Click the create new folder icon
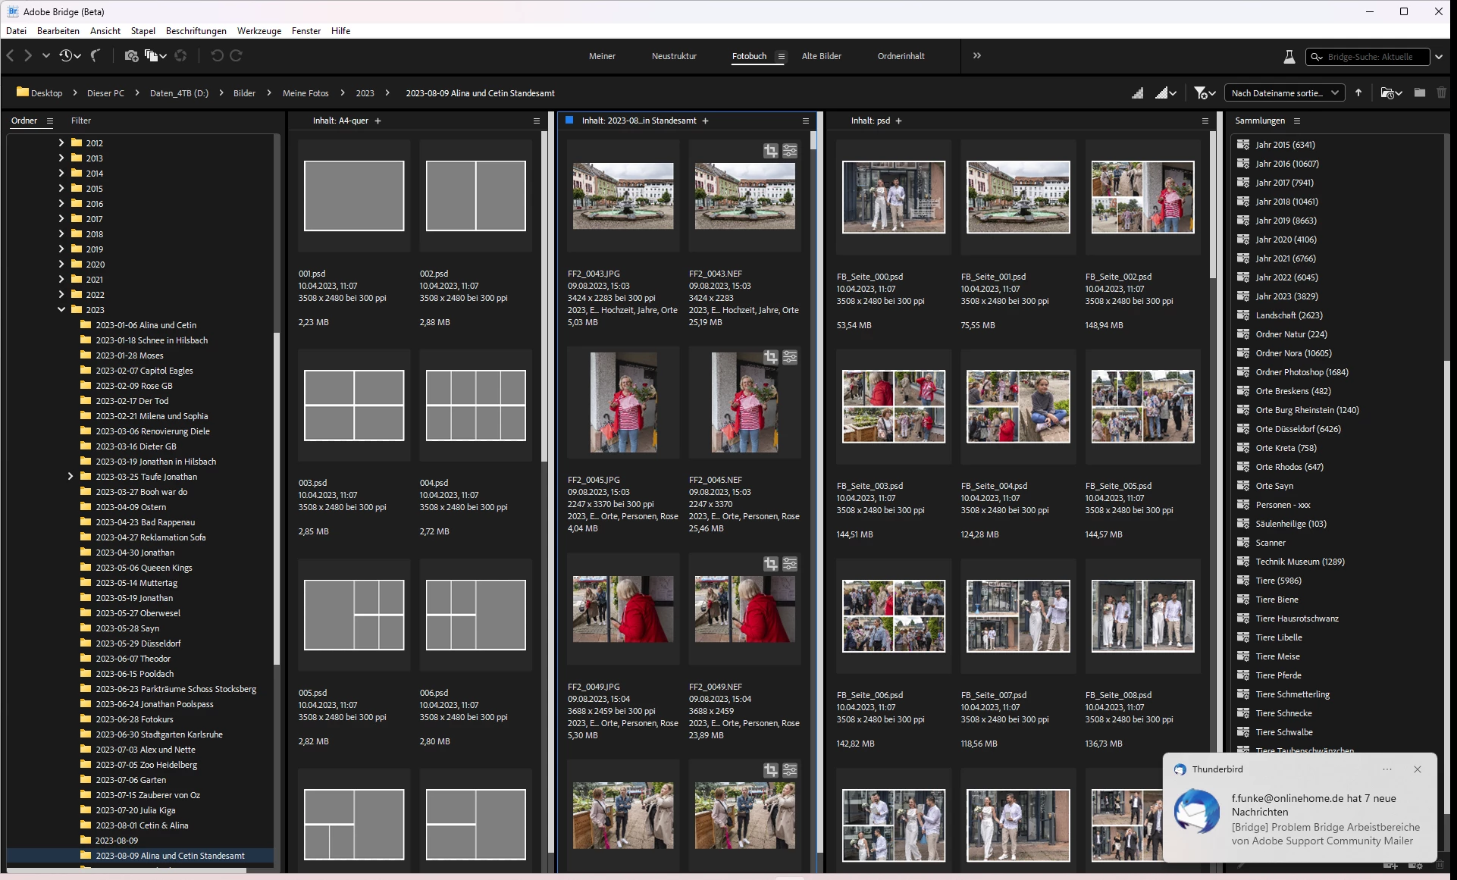This screenshot has height=880, width=1457. (1420, 93)
